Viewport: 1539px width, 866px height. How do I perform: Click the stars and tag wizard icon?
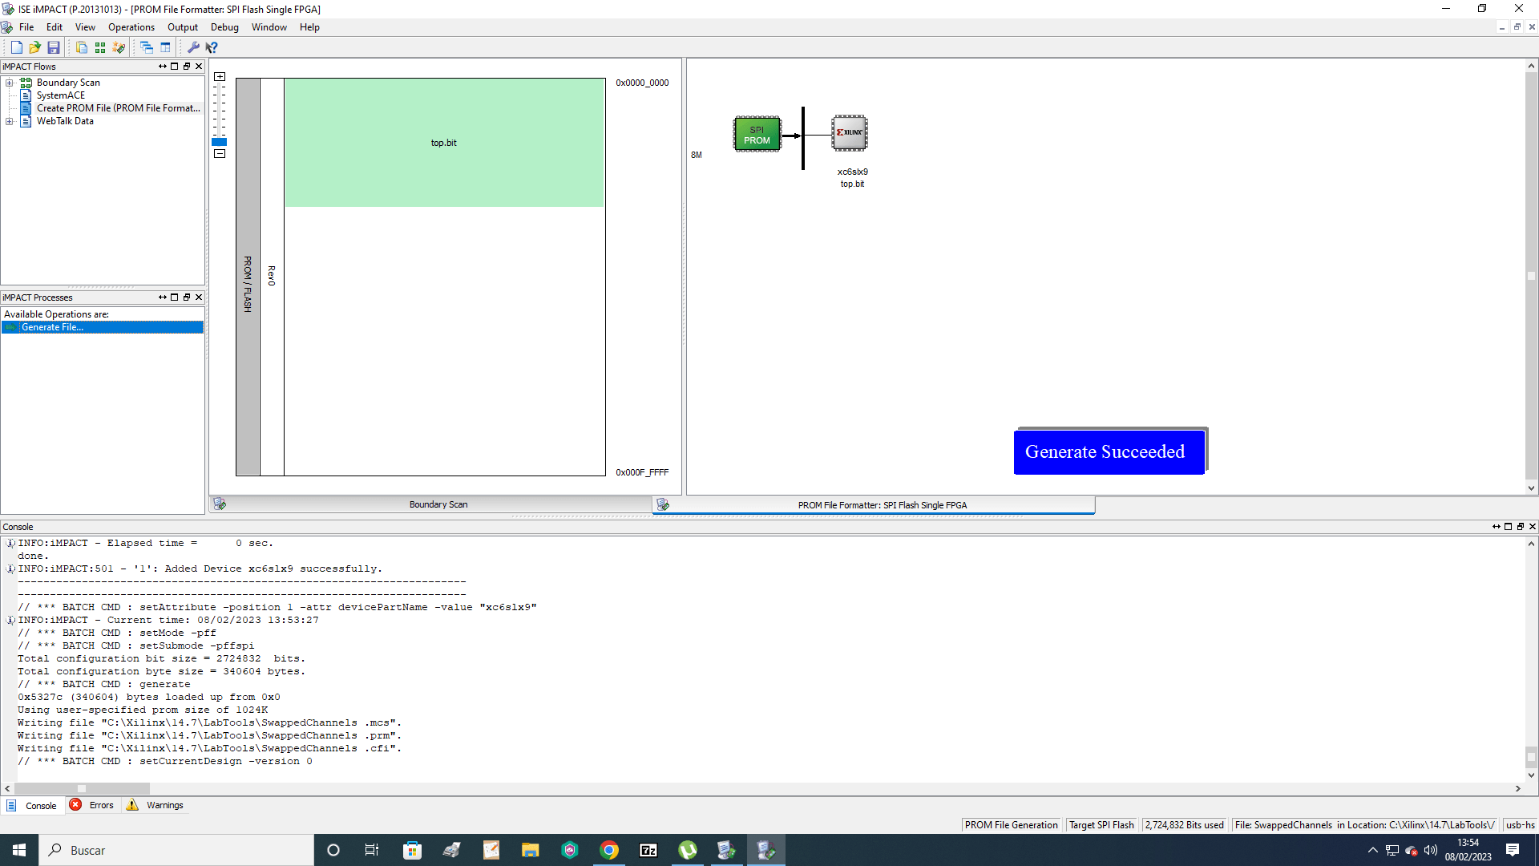tap(119, 47)
